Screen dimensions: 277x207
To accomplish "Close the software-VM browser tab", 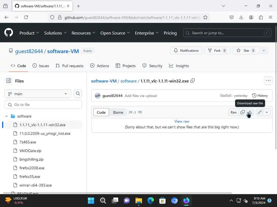I will pos(68,6).
